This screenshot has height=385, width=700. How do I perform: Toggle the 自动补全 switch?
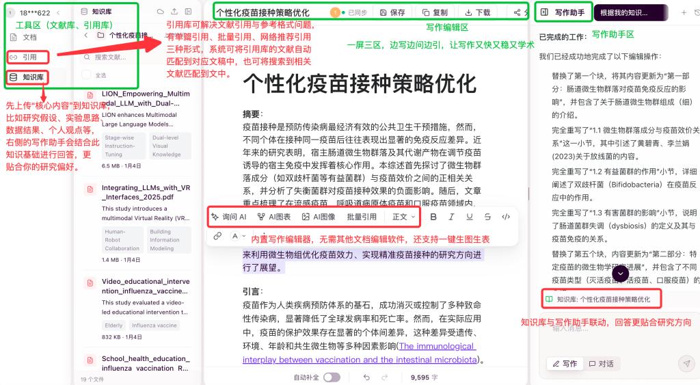(332, 377)
